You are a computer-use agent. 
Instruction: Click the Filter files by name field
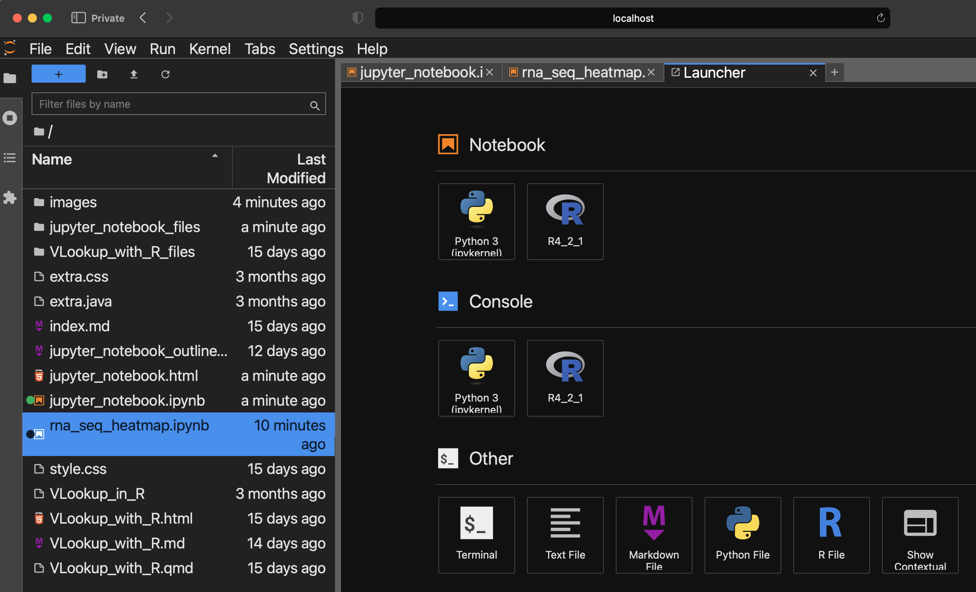pos(170,104)
